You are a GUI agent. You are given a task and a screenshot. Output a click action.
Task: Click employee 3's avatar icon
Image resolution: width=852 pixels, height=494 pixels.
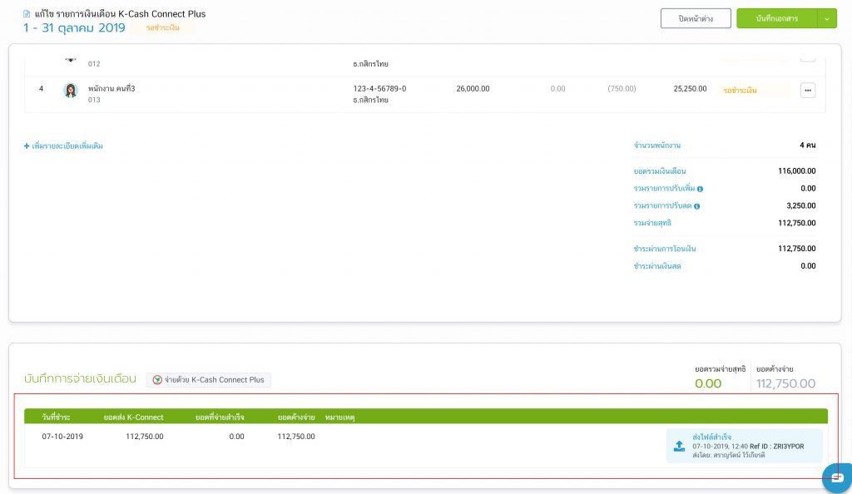click(71, 90)
